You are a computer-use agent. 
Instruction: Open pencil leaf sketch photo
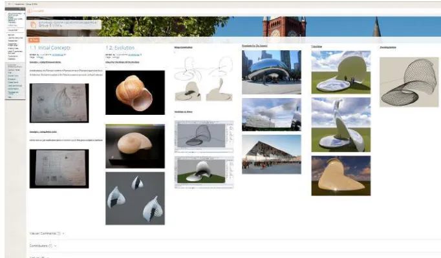(59, 103)
